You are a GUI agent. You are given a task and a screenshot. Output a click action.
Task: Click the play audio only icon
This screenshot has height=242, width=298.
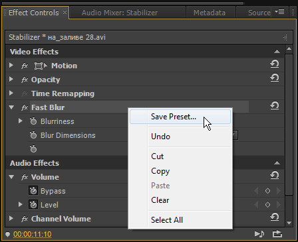pos(259,234)
